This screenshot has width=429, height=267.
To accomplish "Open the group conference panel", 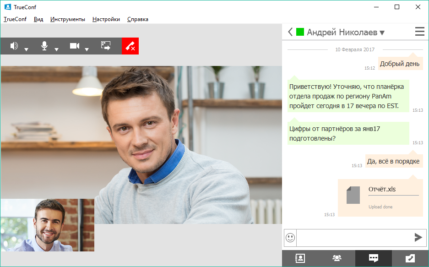I will point(336,258).
